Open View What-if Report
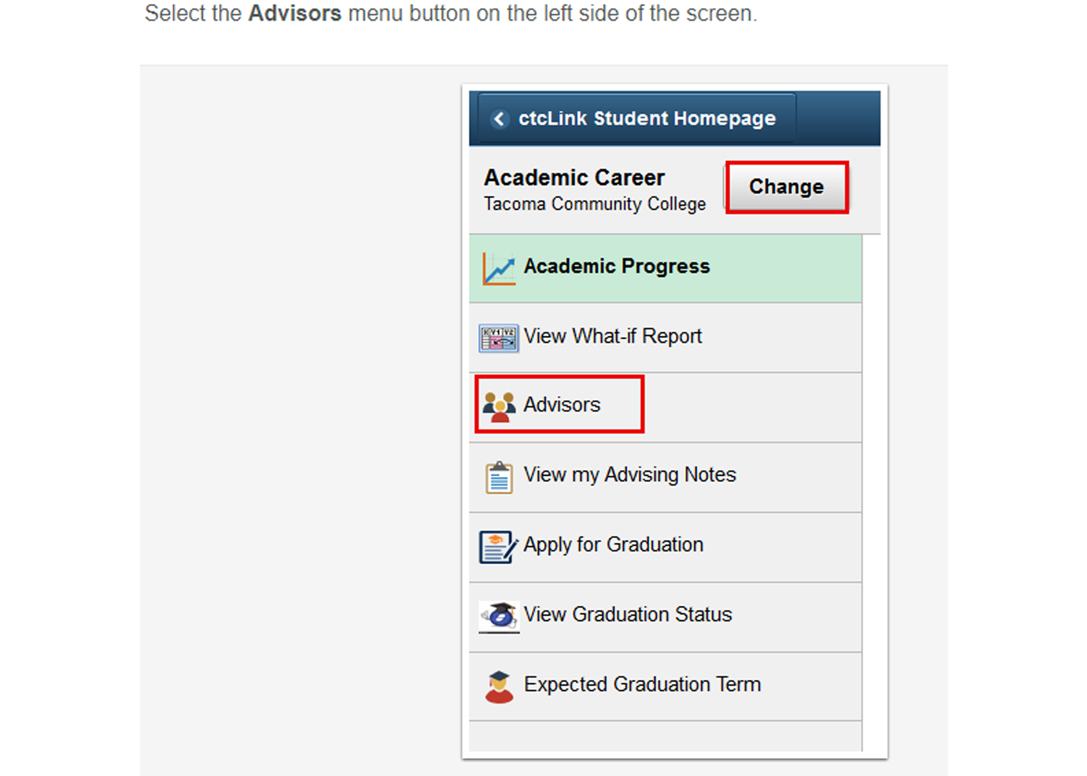This screenshot has width=1087, height=776. coord(665,338)
